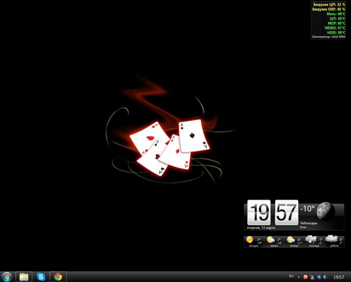351x282 pixels.
Task: Click the hour flip card showing 19
Action: 259,212
